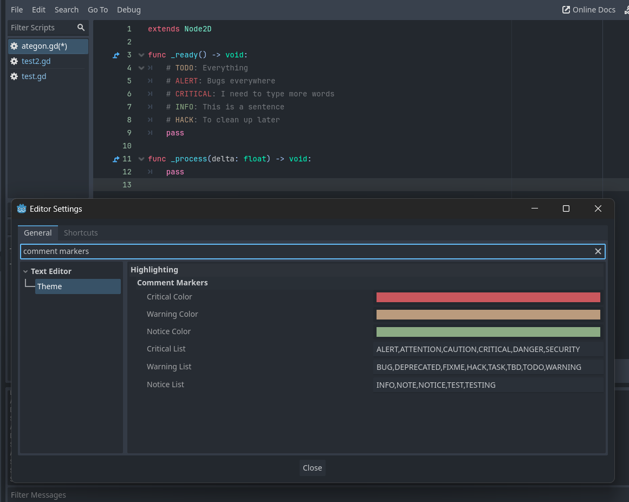Open the Go To menu
Image resolution: width=629 pixels, height=502 pixels.
click(98, 10)
